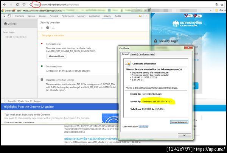Open the browser home page icon

coord(24,5)
